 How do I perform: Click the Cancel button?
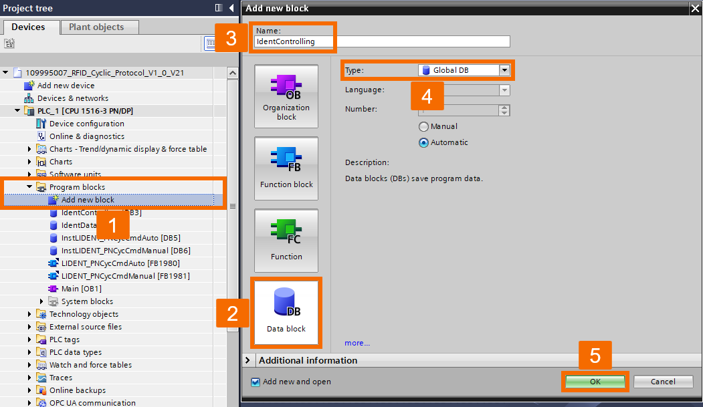(663, 382)
